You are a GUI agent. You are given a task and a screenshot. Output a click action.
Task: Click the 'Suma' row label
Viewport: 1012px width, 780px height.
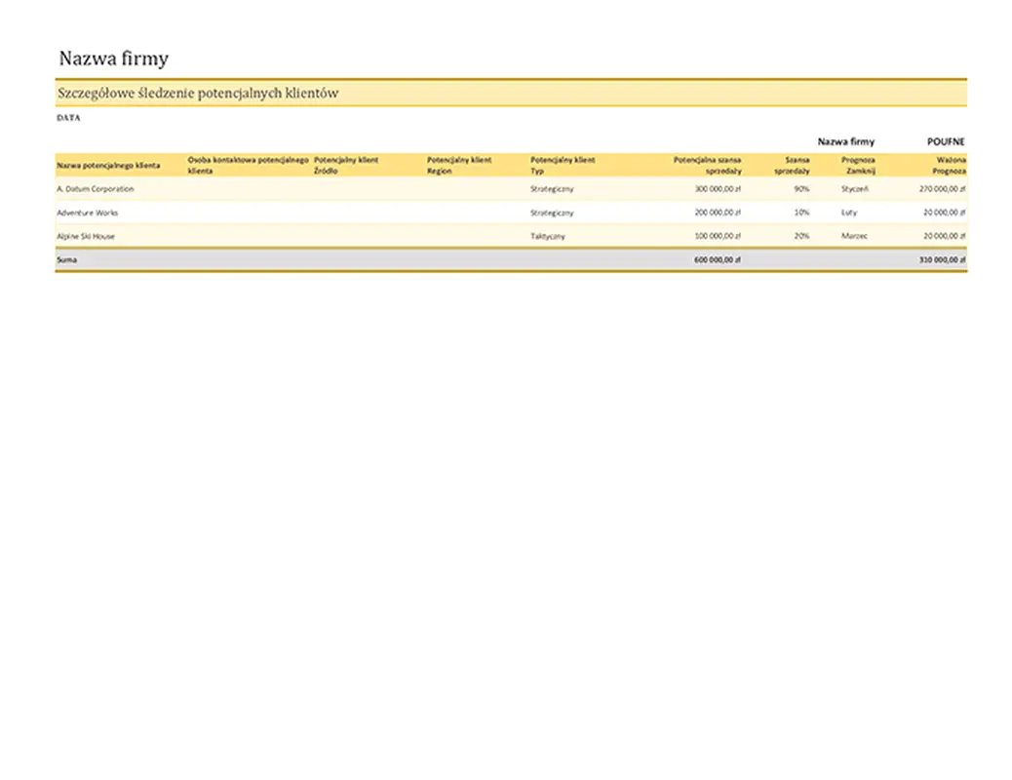pyautogui.click(x=66, y=260)
